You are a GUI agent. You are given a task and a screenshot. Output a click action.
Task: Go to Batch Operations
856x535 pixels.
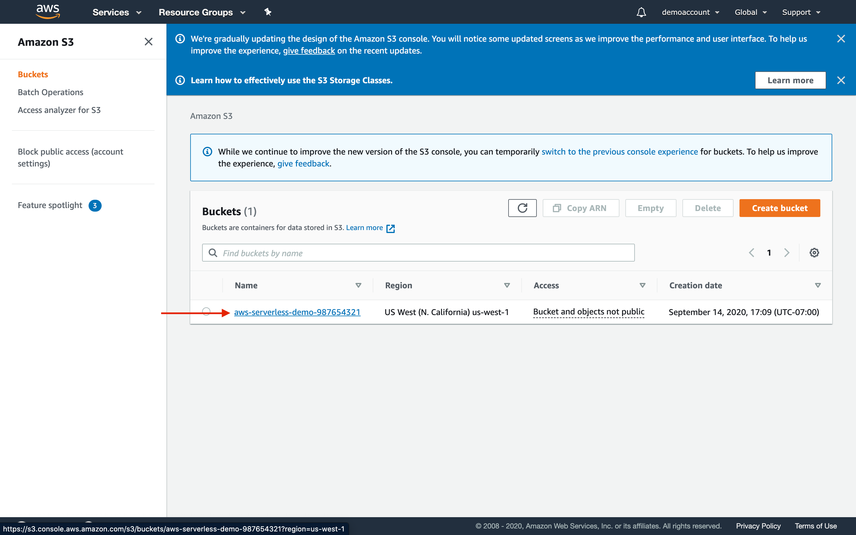[x=51, y=92]
